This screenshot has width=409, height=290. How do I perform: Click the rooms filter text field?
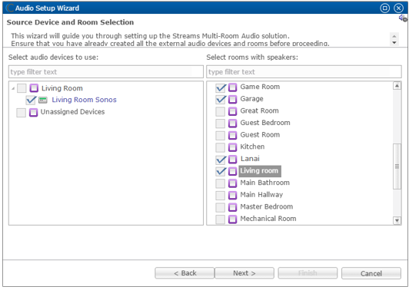tap(304, 72)
